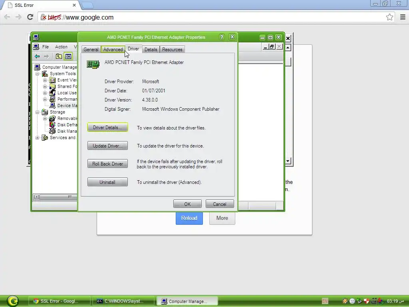Click the Computer Manage... taskbar item
Screen dimensions: 409x307
[187, 301]
